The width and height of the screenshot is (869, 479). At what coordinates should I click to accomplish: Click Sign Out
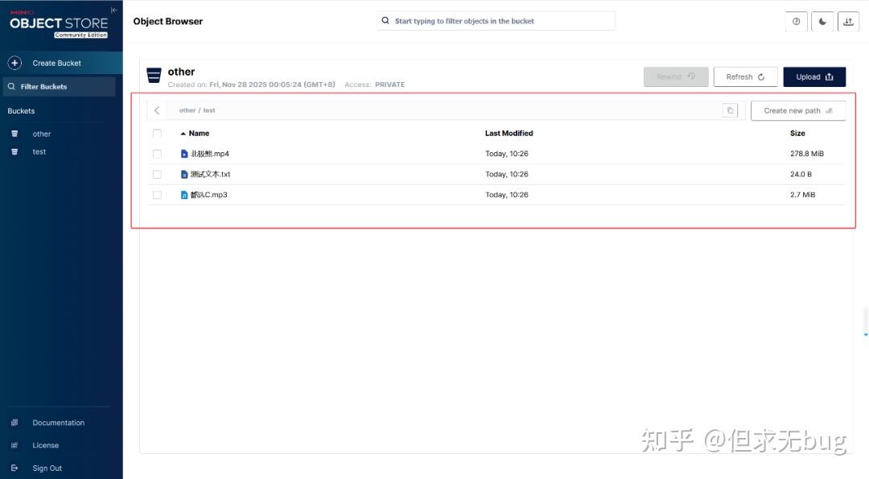47,468
